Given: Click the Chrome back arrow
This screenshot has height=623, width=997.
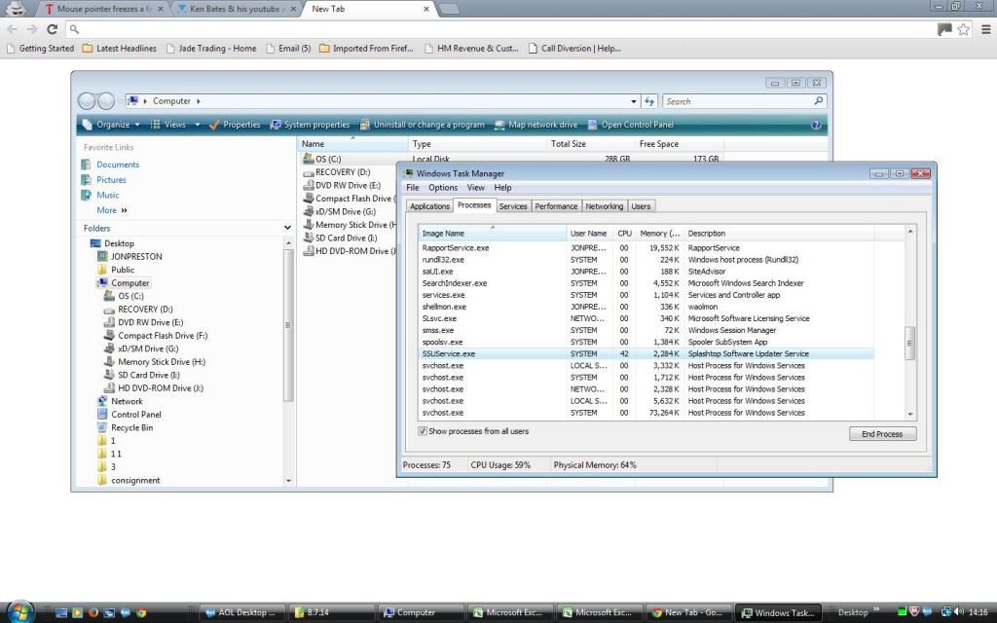Looking at the screenshot, I should tap(12, 29).
